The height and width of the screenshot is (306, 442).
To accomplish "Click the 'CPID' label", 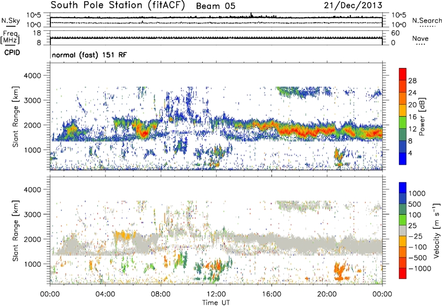I will click(x=12, y=52).
